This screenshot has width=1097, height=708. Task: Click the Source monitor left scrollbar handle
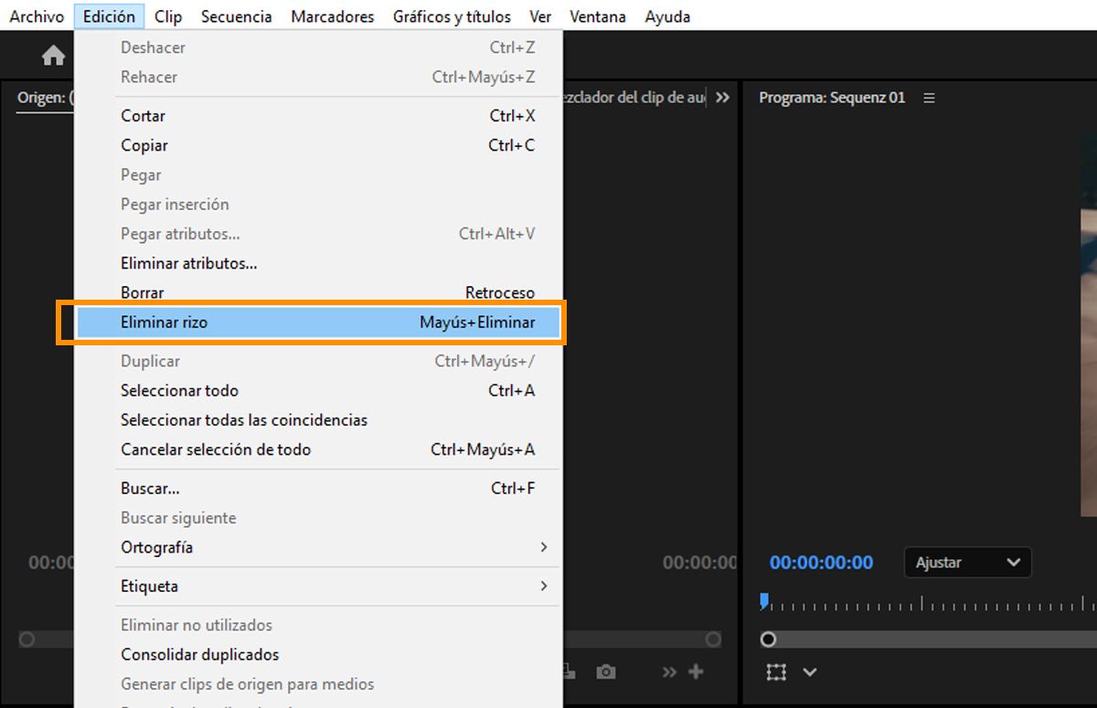pyautogui.click(x=27, y=639)
